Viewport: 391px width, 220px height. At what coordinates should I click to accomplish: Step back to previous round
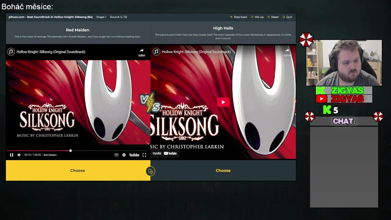pos(239,17)
